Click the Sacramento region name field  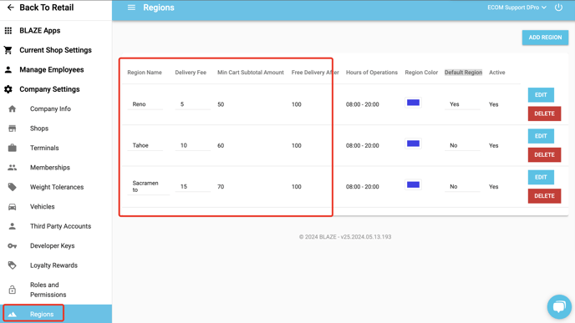(148, 186)
